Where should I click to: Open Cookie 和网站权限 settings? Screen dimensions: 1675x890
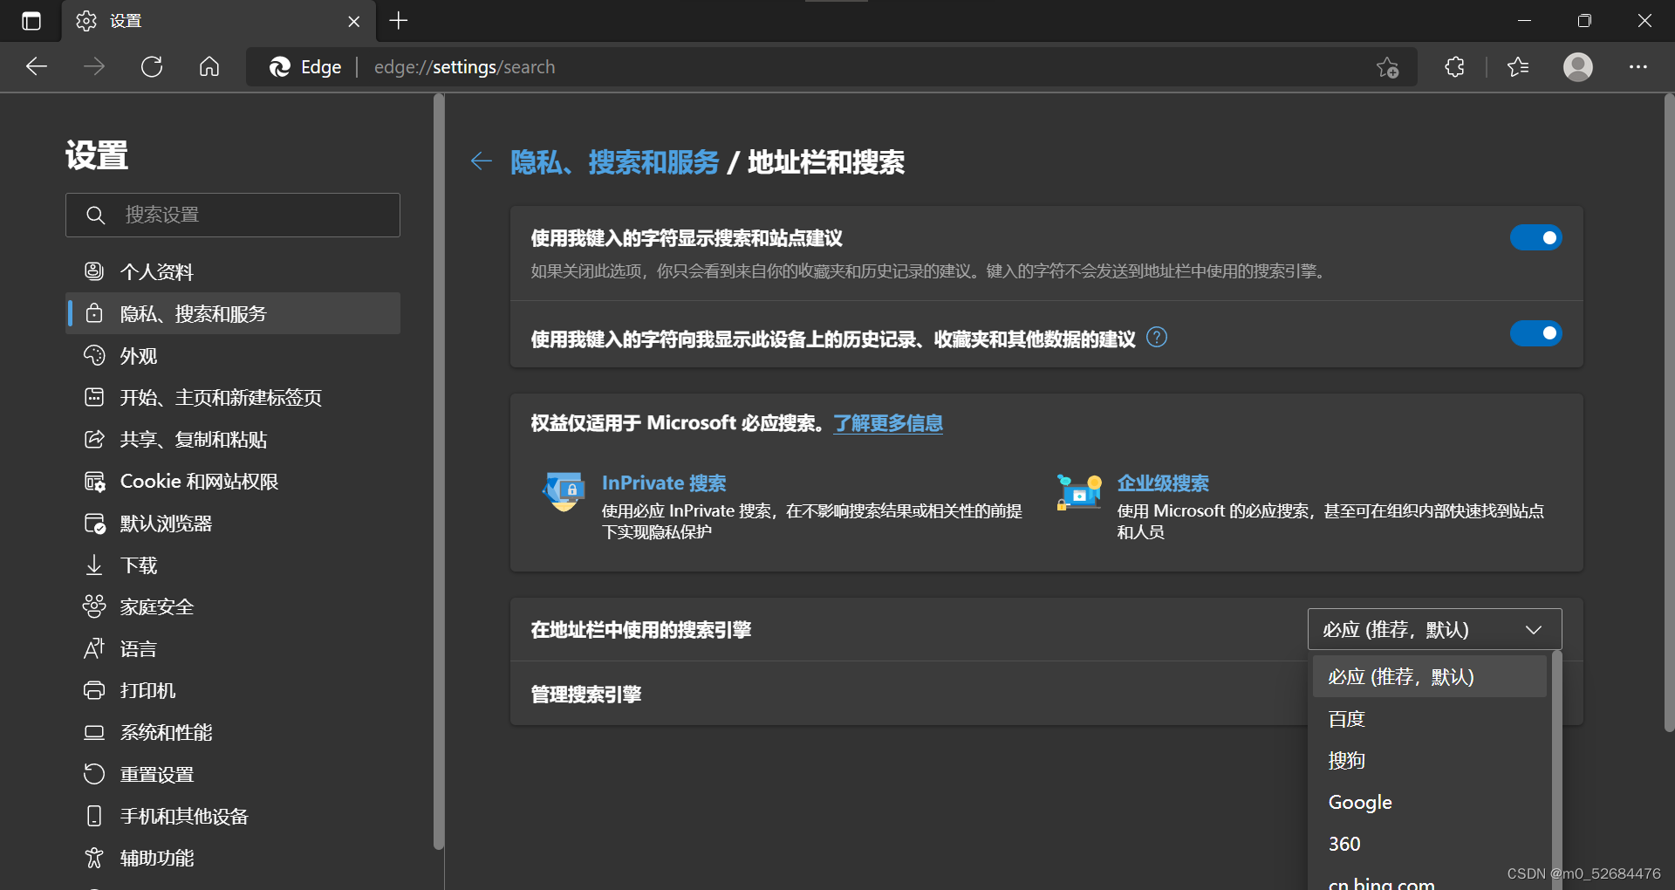point(233,482)
